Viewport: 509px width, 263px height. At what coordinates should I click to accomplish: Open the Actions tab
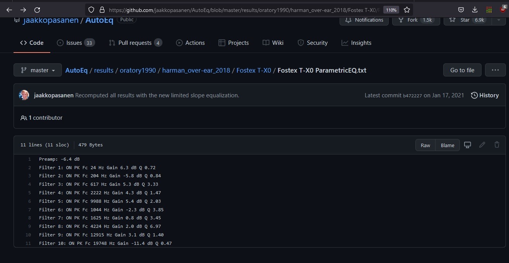point(190,43)
